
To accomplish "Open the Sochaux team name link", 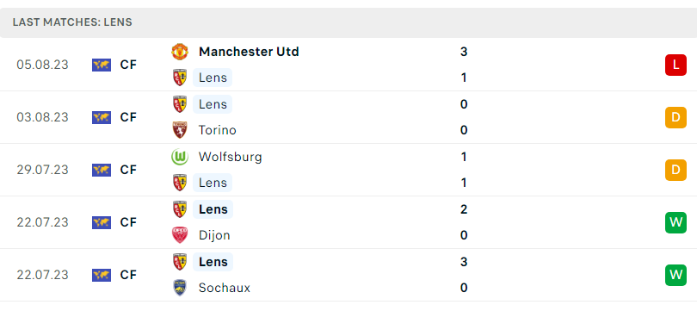I will 225,288.
